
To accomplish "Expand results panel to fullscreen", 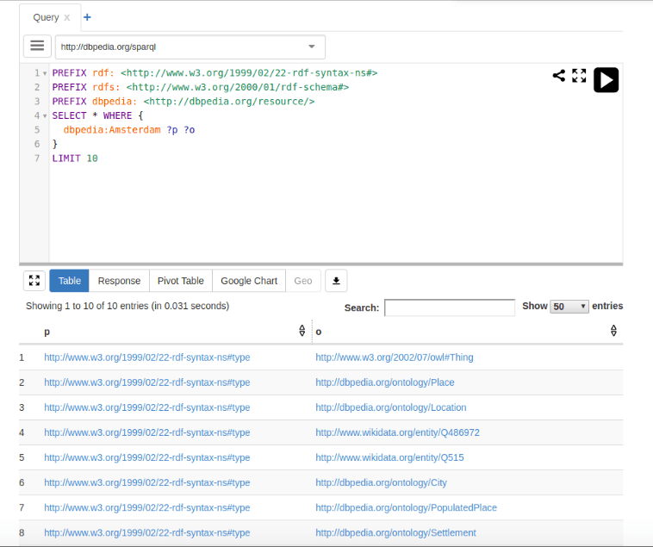I will 34,281.
